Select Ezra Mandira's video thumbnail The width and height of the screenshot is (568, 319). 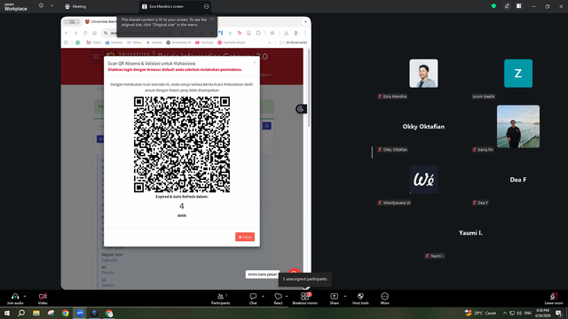423,74
